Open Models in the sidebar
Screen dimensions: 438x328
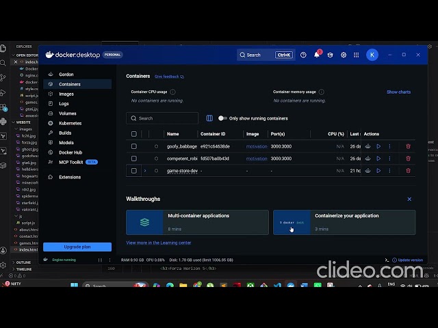(77, 143)
